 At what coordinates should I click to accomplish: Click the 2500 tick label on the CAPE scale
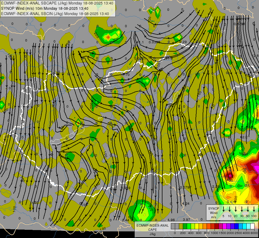point(238,233)
